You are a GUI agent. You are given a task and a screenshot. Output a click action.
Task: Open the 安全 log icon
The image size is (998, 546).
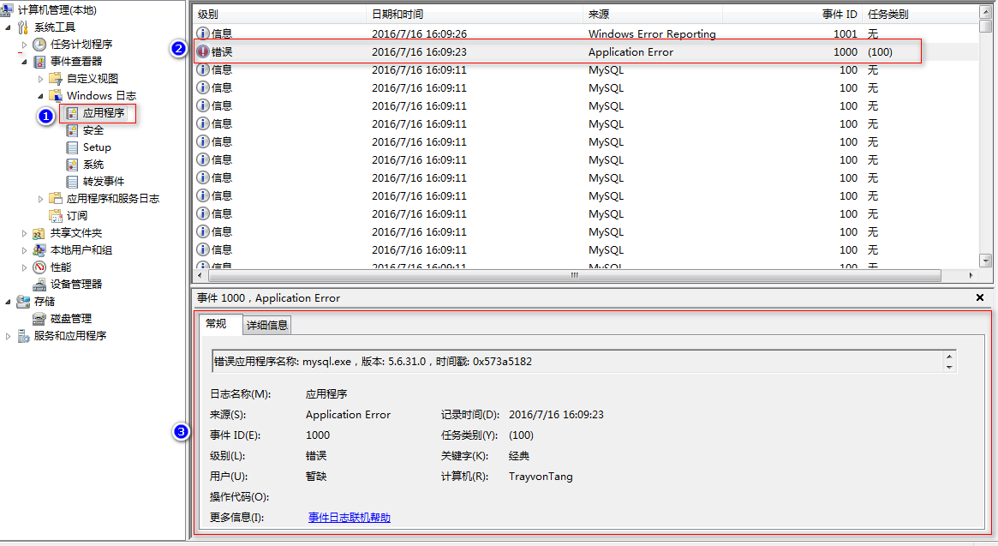tap(72, 130)
